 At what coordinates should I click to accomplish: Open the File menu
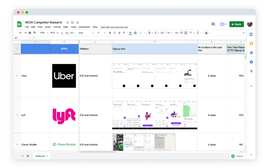[27, 27]
